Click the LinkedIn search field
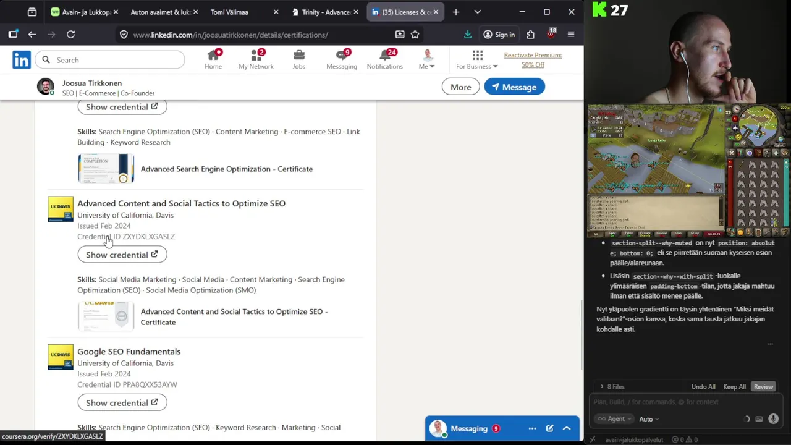 [110, 60]
